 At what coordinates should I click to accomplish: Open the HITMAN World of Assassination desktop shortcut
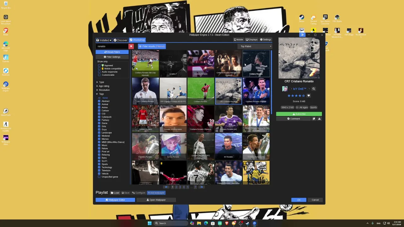337,33
